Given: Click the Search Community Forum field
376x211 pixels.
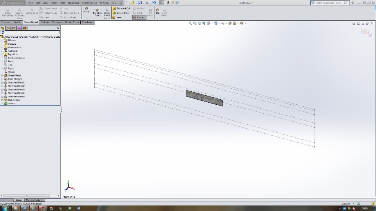Looking at the screenshot, I should [329, 3].
